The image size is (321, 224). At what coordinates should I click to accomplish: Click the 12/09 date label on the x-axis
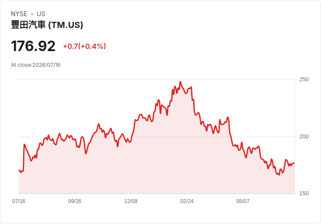click(x=131, y=201)
